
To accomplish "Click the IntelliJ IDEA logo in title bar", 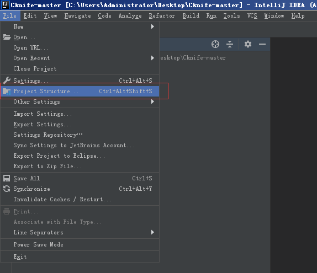I will tap(5, 4).
